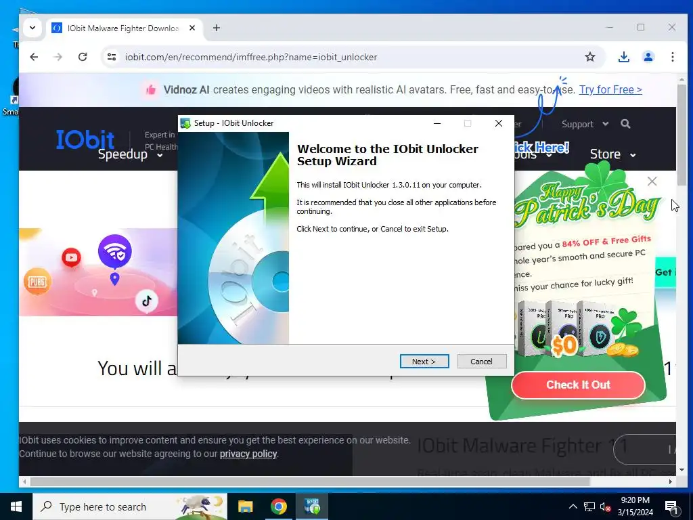This screenshot has width=693, height=520.
Task: Bookmark this page with the star icon
Action: tap(590, 57)
